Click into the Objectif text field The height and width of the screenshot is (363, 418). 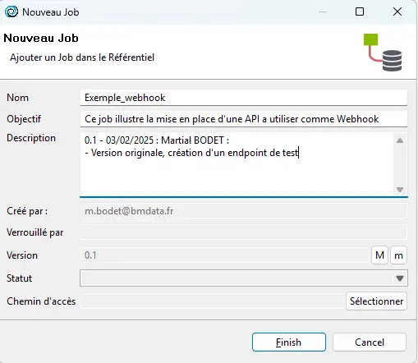click(x=244, y=119)
